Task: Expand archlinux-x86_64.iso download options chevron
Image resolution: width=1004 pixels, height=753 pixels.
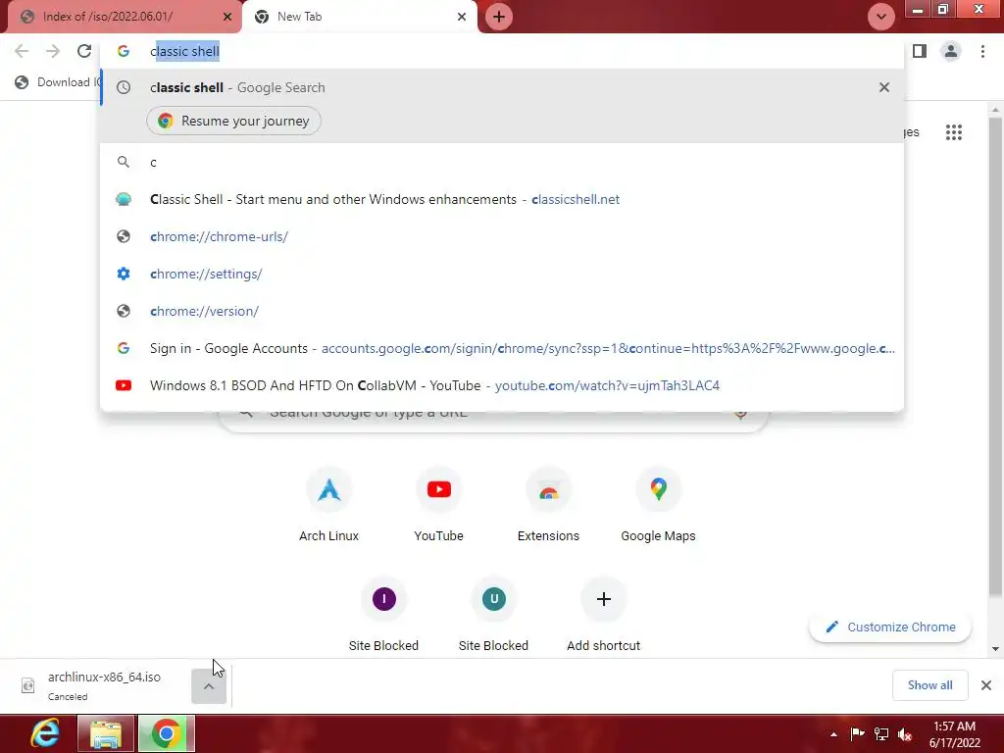Action: (x=209, y=685)
